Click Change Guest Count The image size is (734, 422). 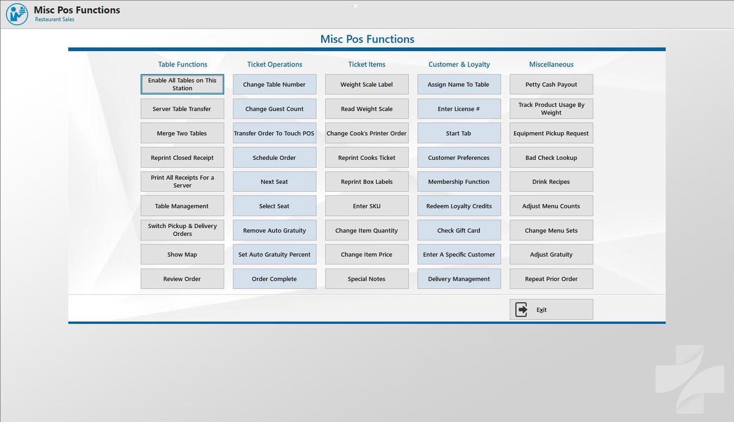(275, 109)
